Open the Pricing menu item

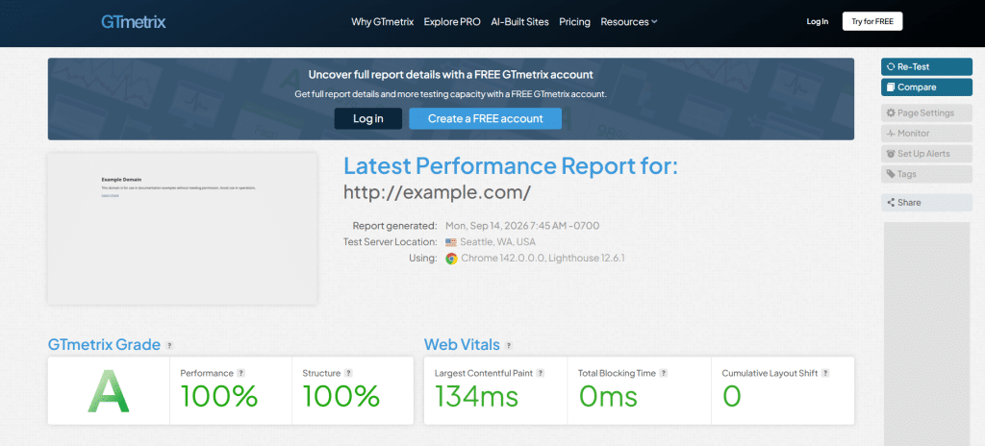tap(575, 22)
